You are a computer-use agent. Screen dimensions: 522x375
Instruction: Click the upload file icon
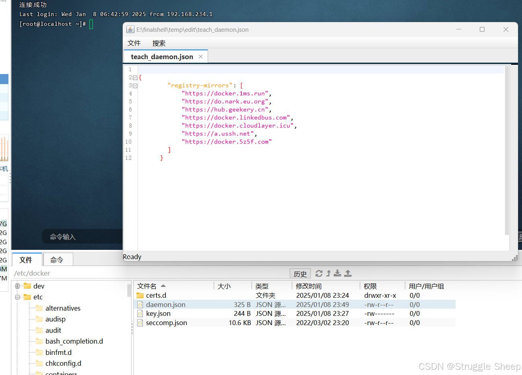click(x=348, y=274)
